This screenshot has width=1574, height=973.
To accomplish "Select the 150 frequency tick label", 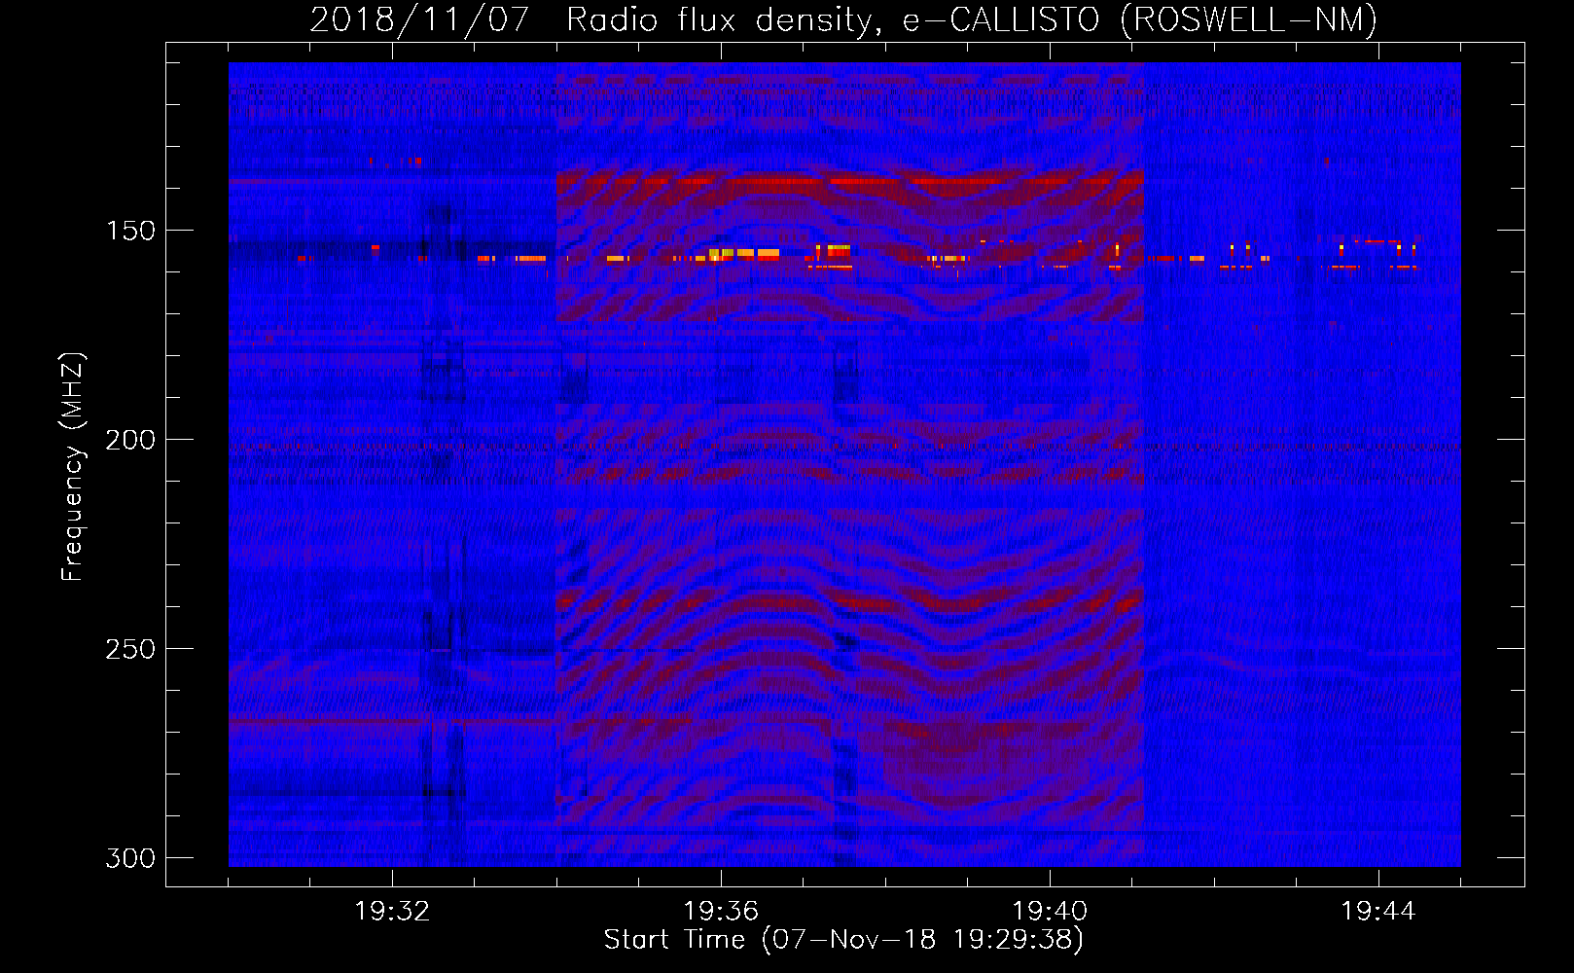I will pyautogui.click(x=130, y=231).
